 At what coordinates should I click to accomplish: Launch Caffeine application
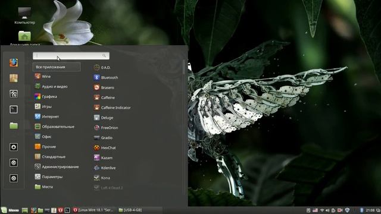click(105, 97)
